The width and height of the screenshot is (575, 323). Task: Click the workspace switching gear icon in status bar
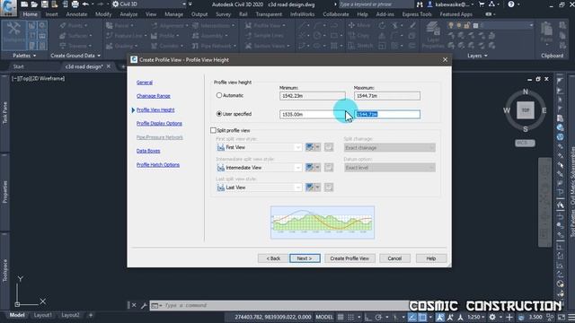click(492, 317)
